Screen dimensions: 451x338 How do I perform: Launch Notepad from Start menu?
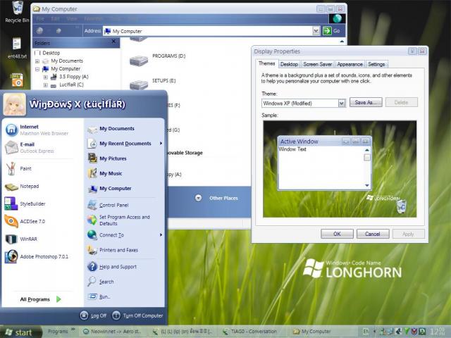(22, 186)
